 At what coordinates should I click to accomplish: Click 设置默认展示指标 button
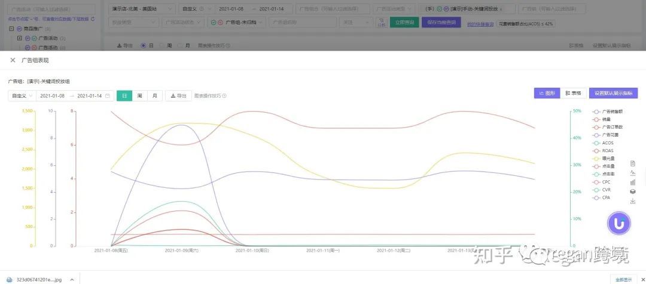coord(613,93)
